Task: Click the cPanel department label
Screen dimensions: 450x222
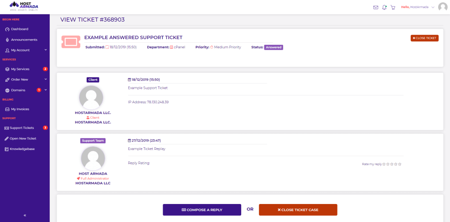Action: coord(179,47)
